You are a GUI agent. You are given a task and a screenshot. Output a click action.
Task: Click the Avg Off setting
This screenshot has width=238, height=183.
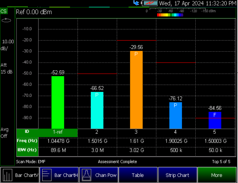(5, 132)
